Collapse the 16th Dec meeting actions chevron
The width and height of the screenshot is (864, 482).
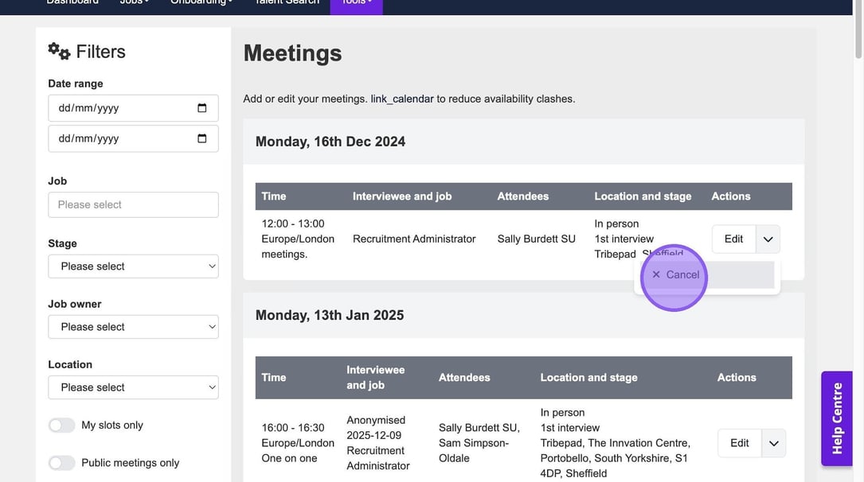pos(768,239)
